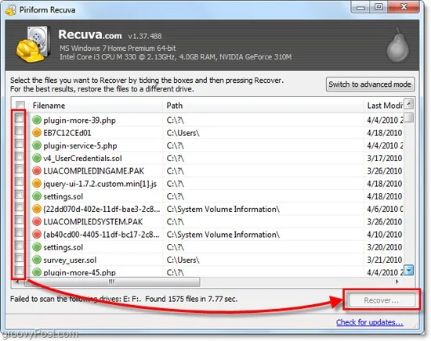Click the Recuva hard hat logo icon

(x=33, y=44)
